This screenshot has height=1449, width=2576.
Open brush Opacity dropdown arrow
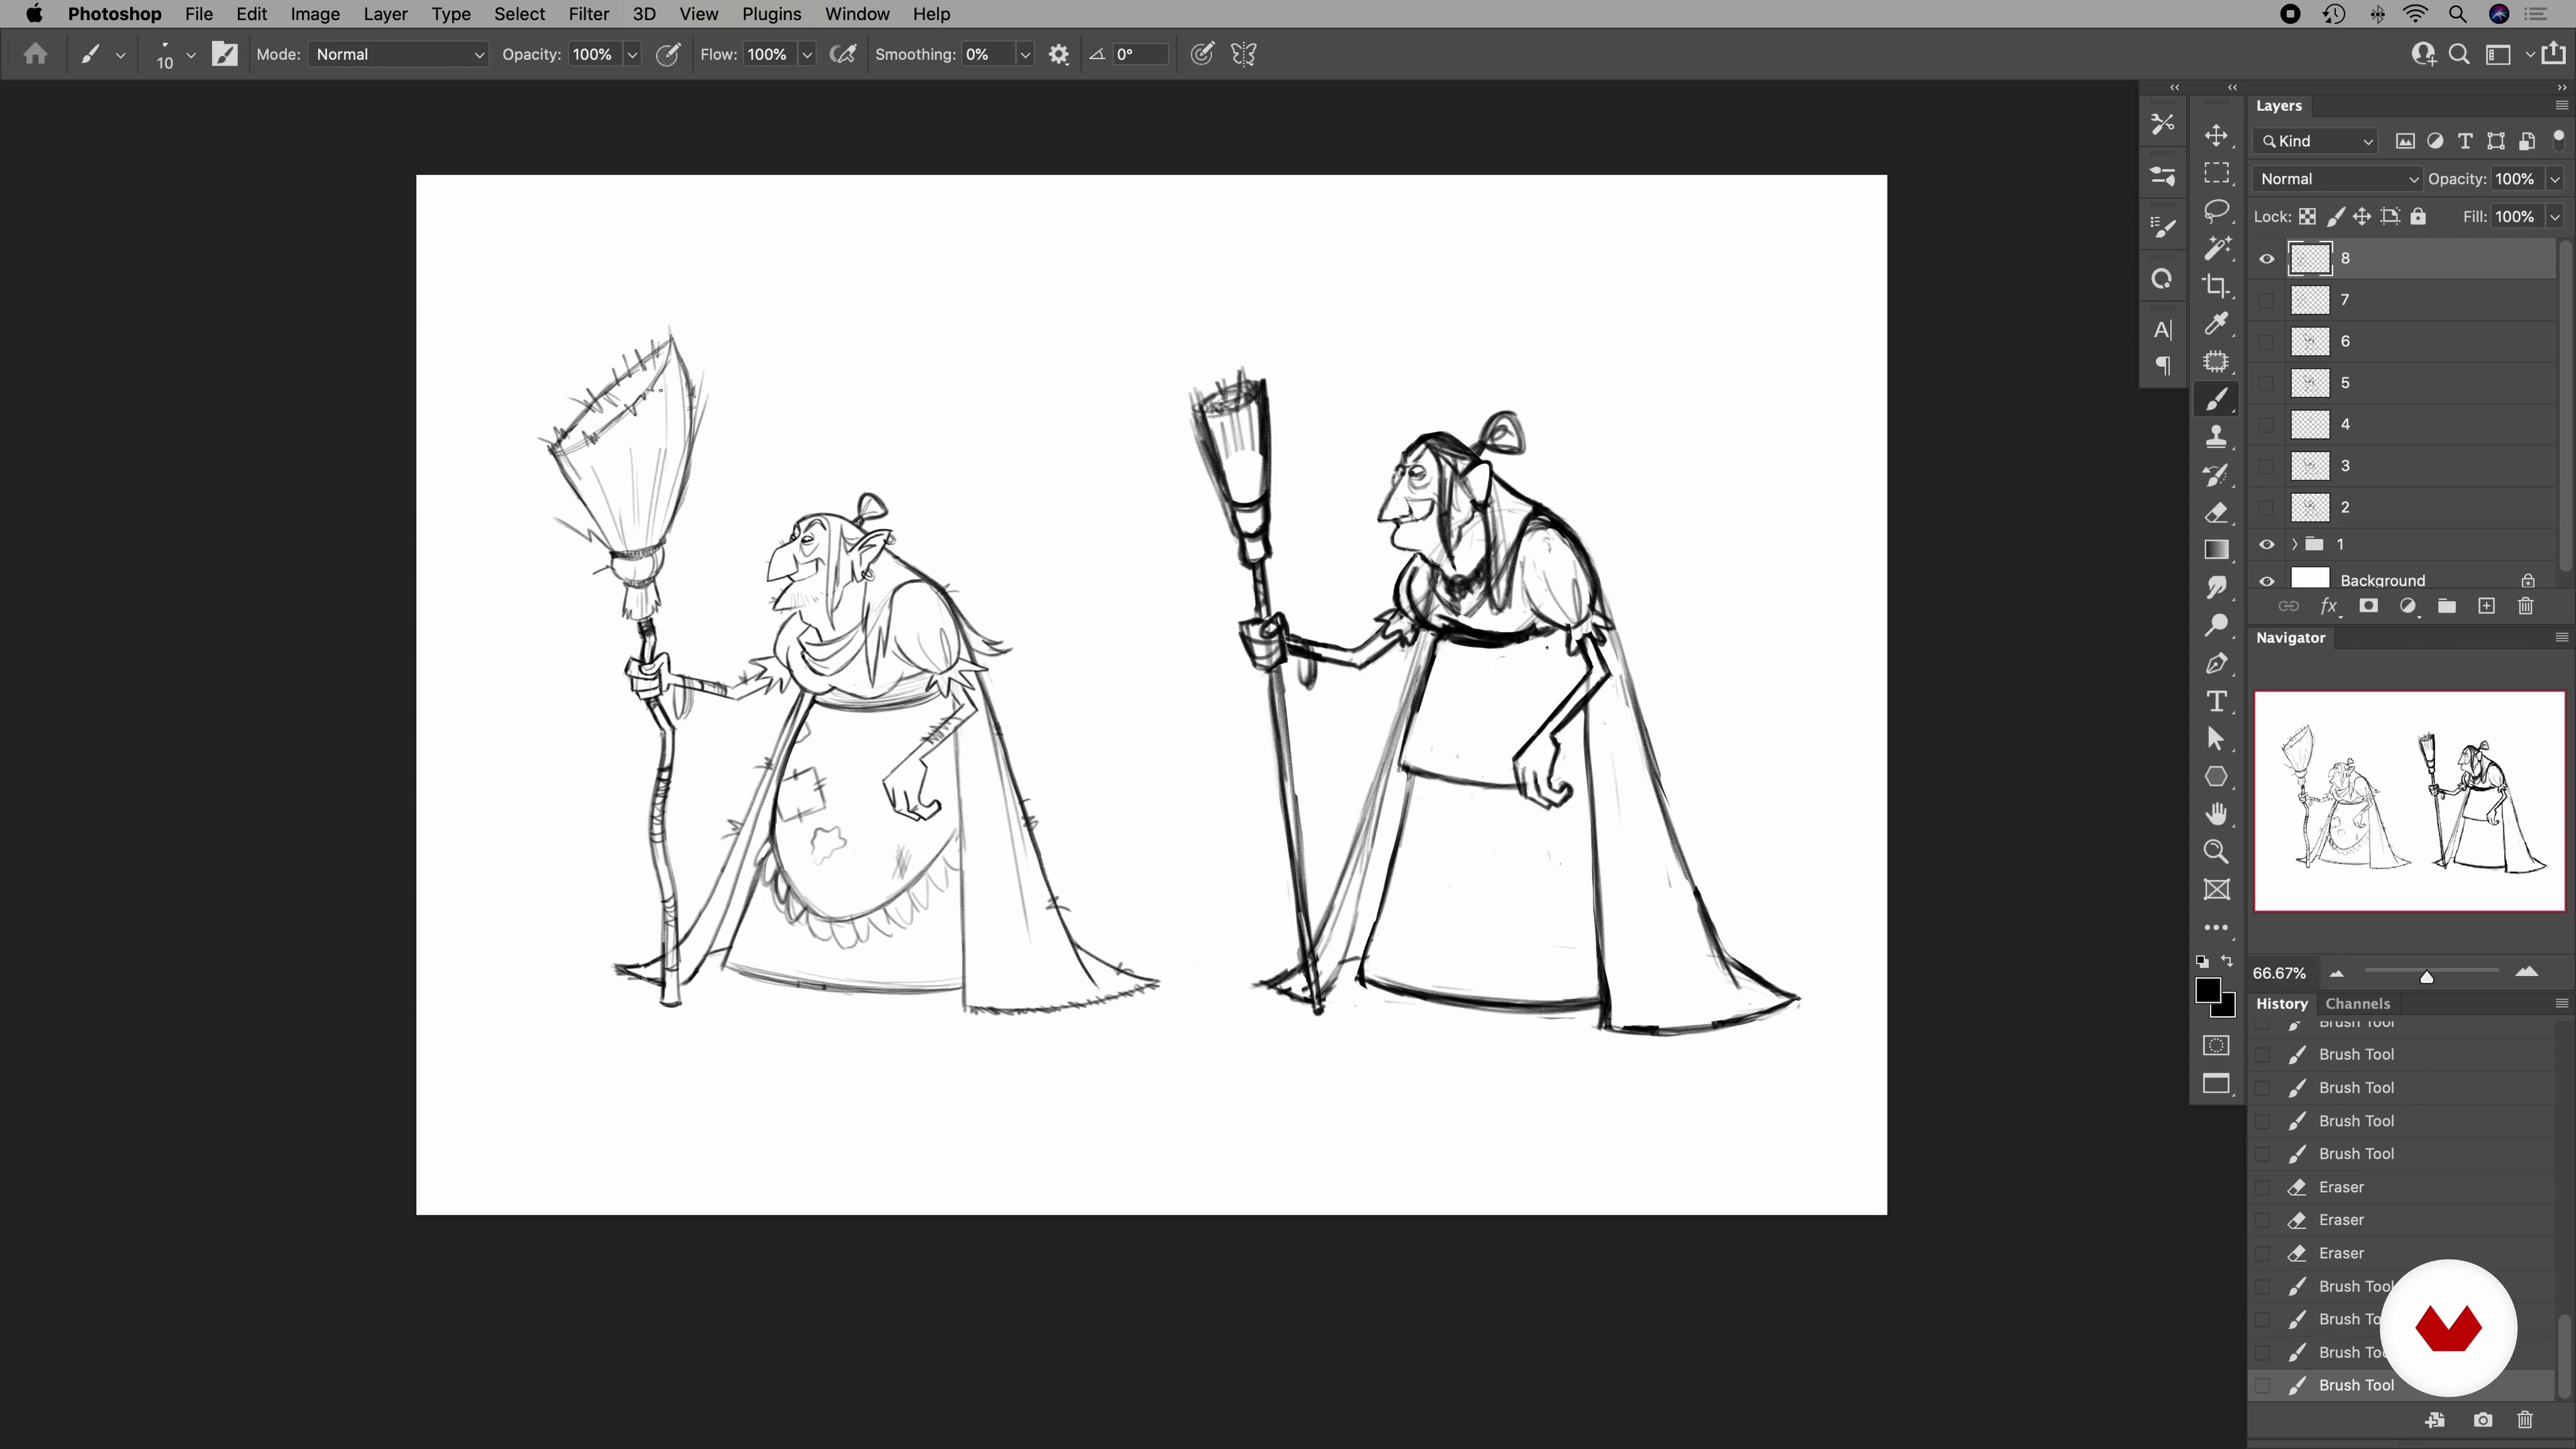coord(632,54)
